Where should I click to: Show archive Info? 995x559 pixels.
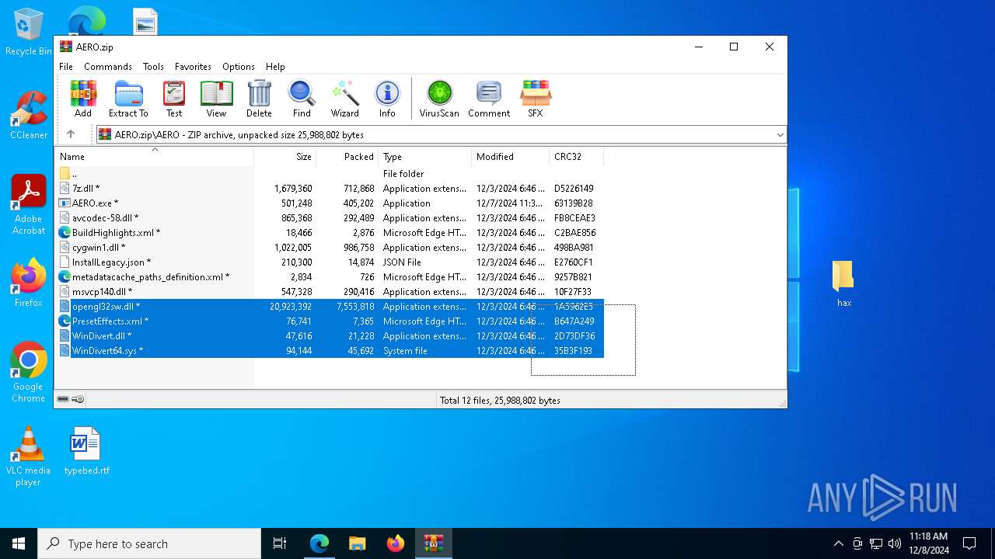387,99
